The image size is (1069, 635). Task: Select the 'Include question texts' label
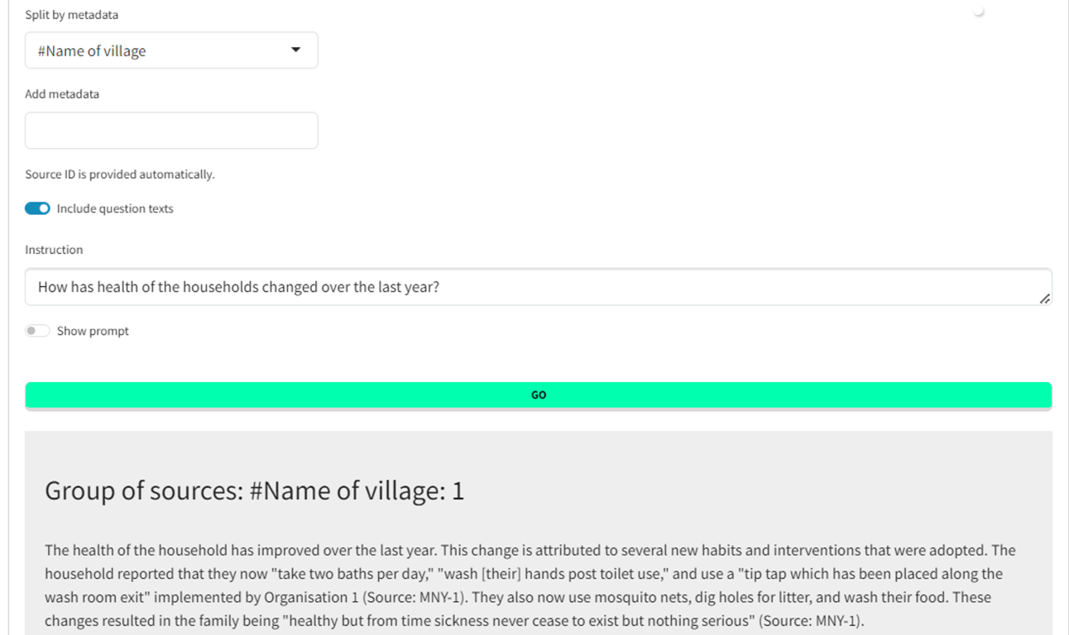coord(115,208)
